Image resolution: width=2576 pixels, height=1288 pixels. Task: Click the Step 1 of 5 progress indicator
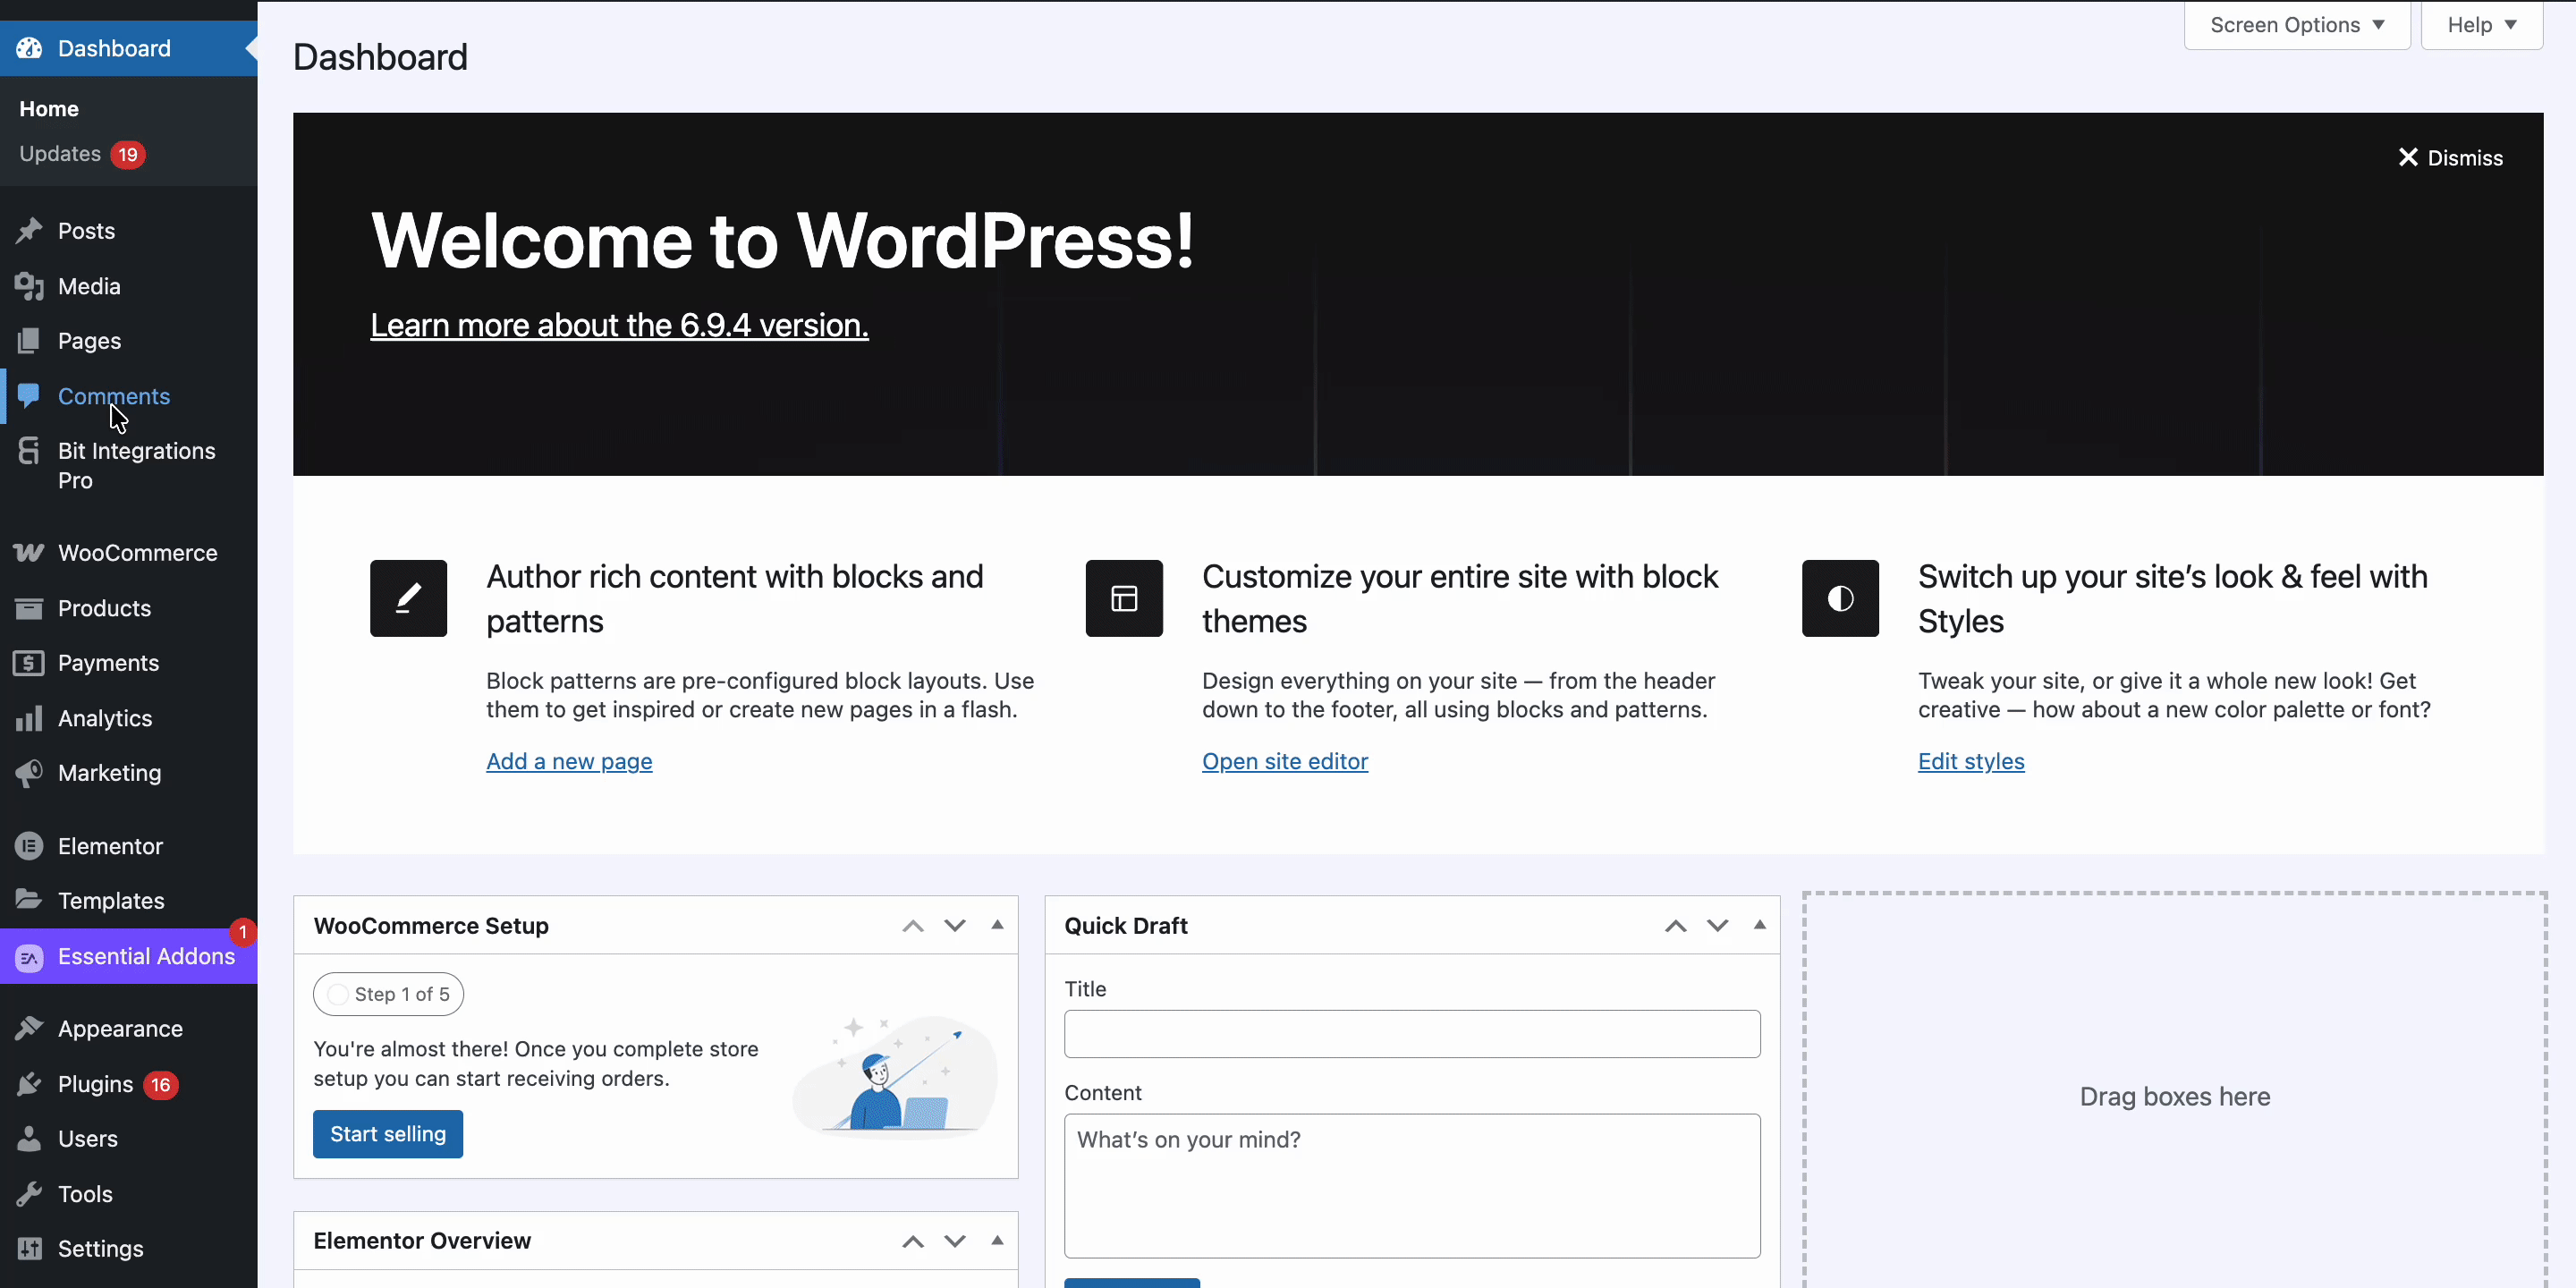(x=388, y=994)
